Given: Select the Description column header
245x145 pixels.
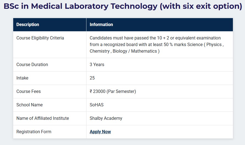Looking at the screenshot, I should click(28, 25).
